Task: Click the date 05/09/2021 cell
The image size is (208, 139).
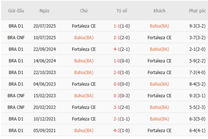Action: 44,130
